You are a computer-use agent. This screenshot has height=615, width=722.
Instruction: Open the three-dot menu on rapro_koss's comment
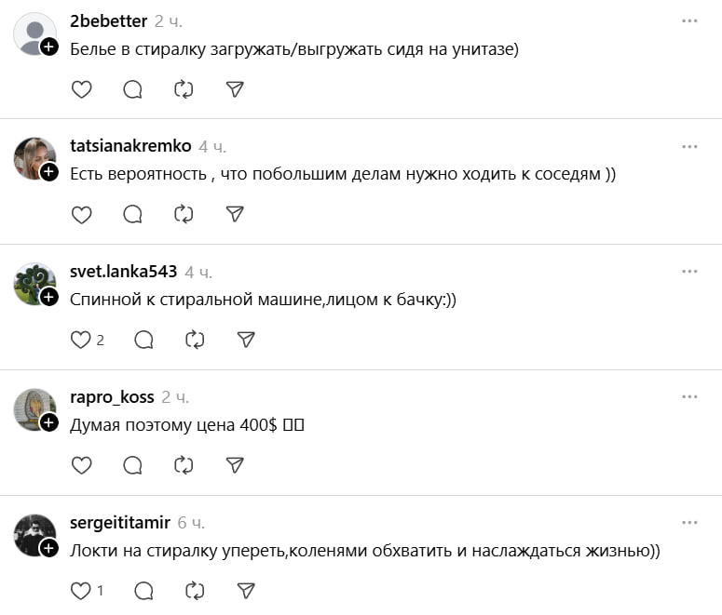(x=689, y=397)
